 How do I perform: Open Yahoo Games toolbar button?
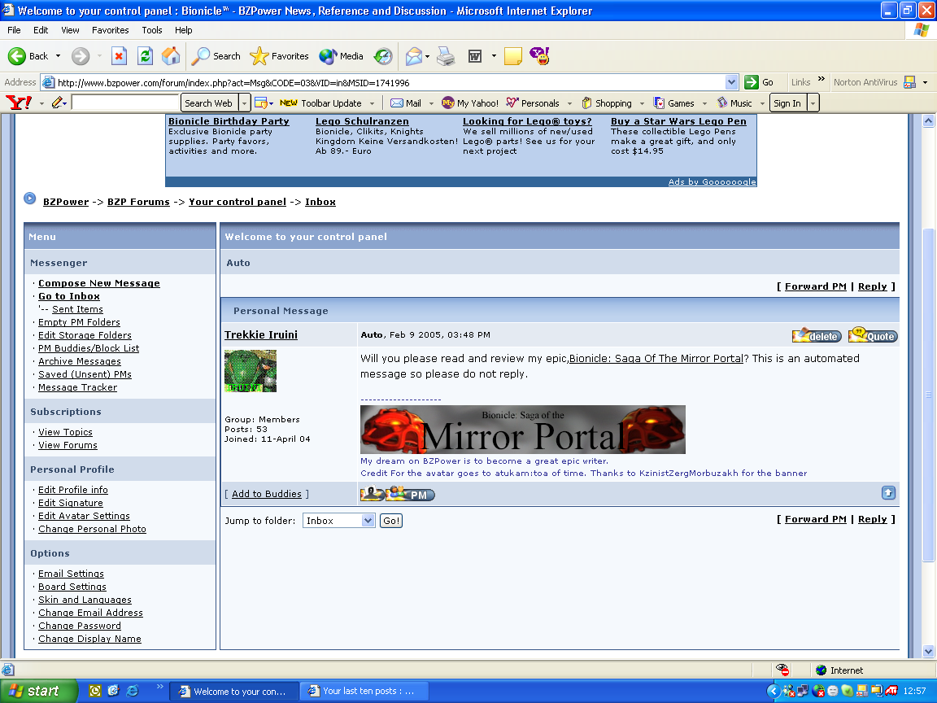coord(674,103)
